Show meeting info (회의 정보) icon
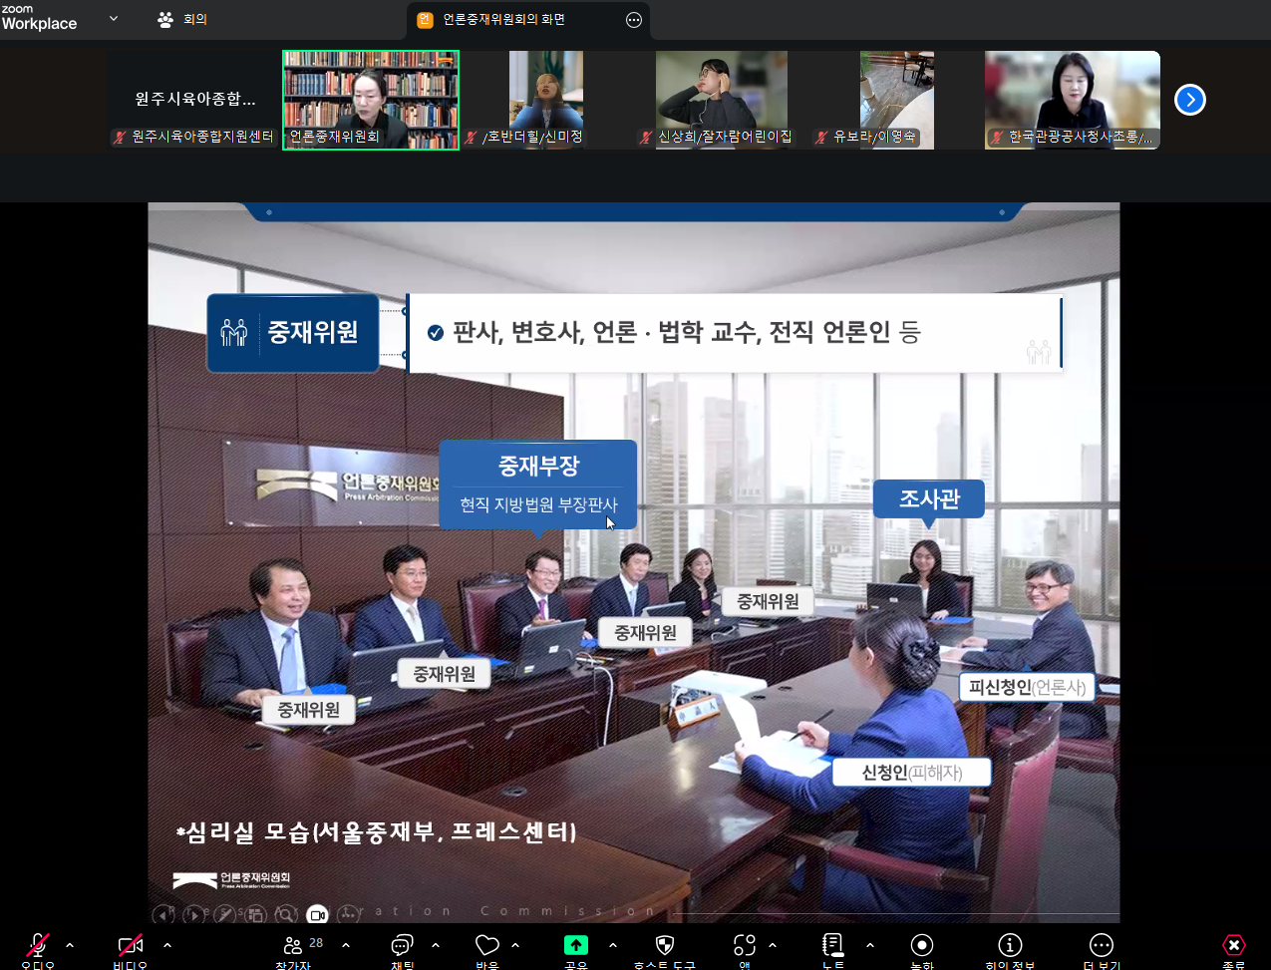This screenshot has height=970, width=1271. pyautogui.click(x=1010, y=947)
